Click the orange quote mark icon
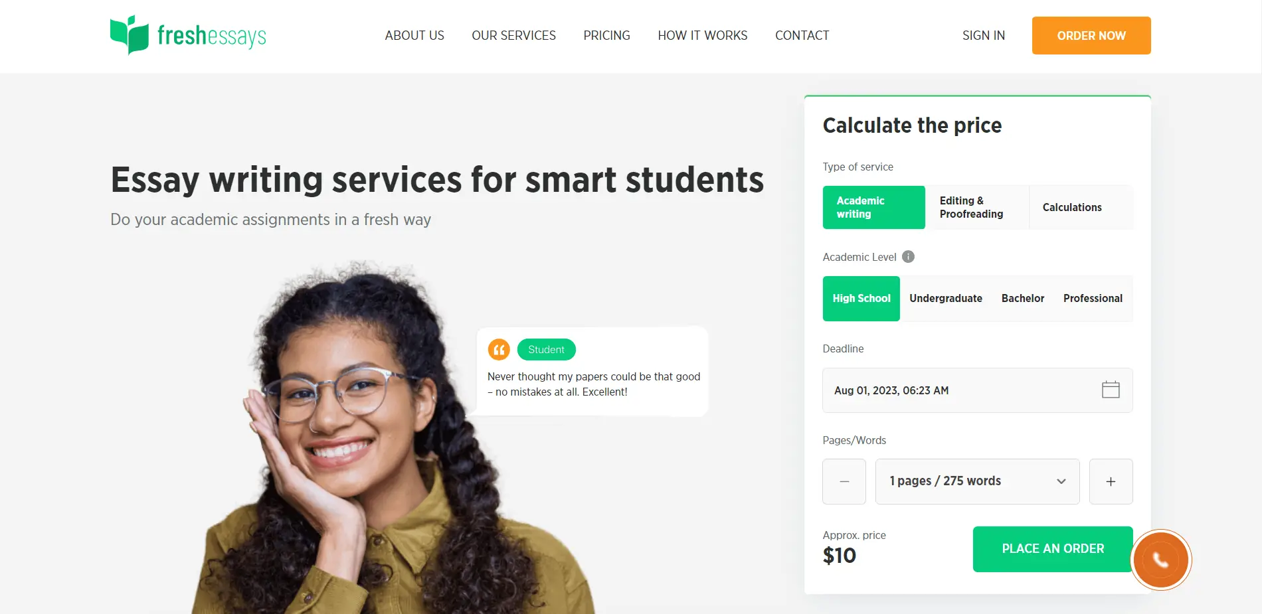1262x614 pixels. pos(499,349)
